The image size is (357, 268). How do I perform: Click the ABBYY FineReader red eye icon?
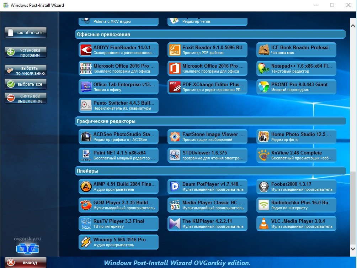click(x=86, y=50)
